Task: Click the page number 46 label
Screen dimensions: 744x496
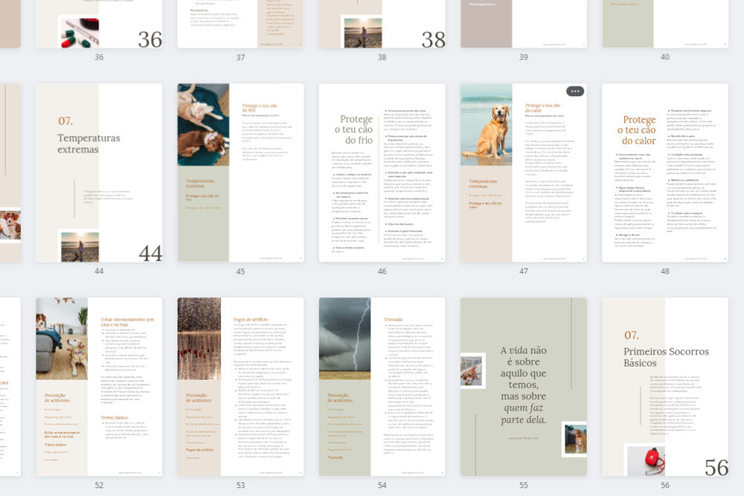Action: tap(382, 271)
